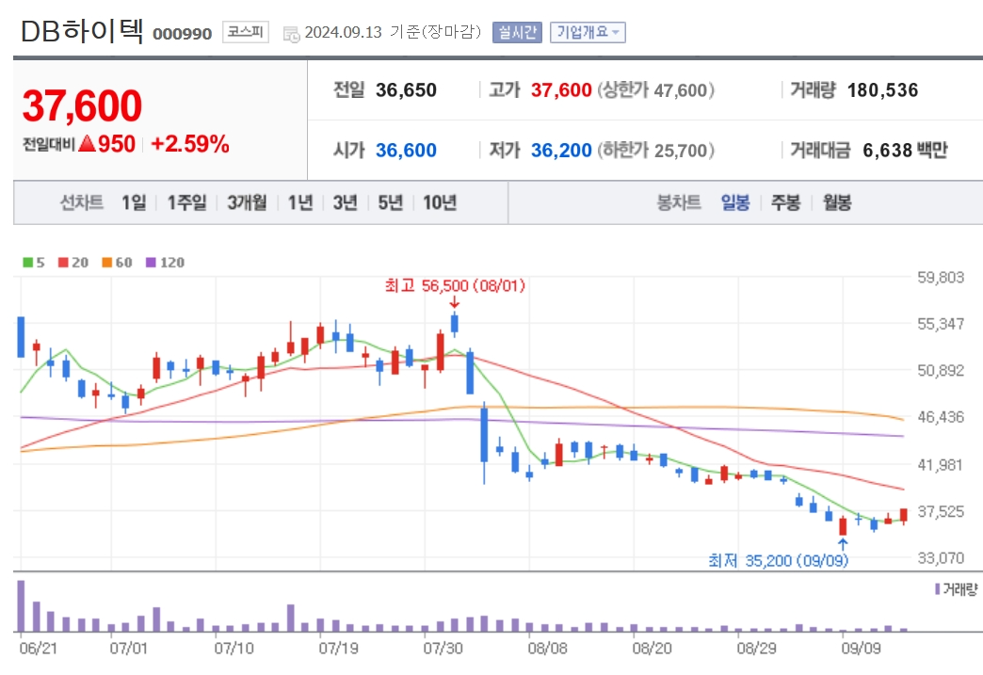983x675 pixels.
Task: Click the 07/19 date axis label
Action: tap(339, 648)
